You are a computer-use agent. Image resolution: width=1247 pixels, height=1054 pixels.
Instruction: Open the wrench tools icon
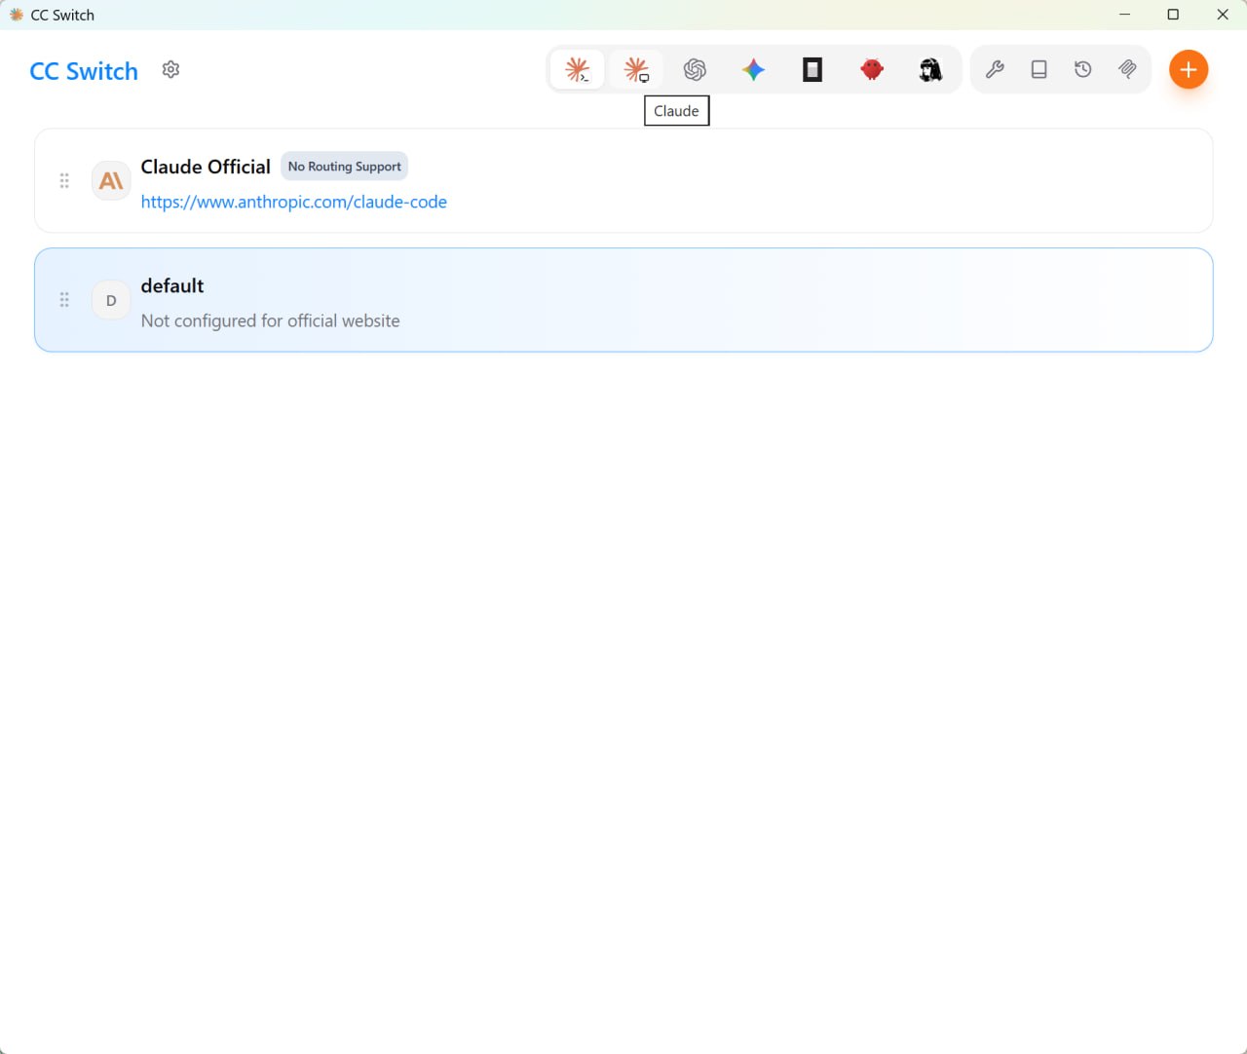click(995, 70)
